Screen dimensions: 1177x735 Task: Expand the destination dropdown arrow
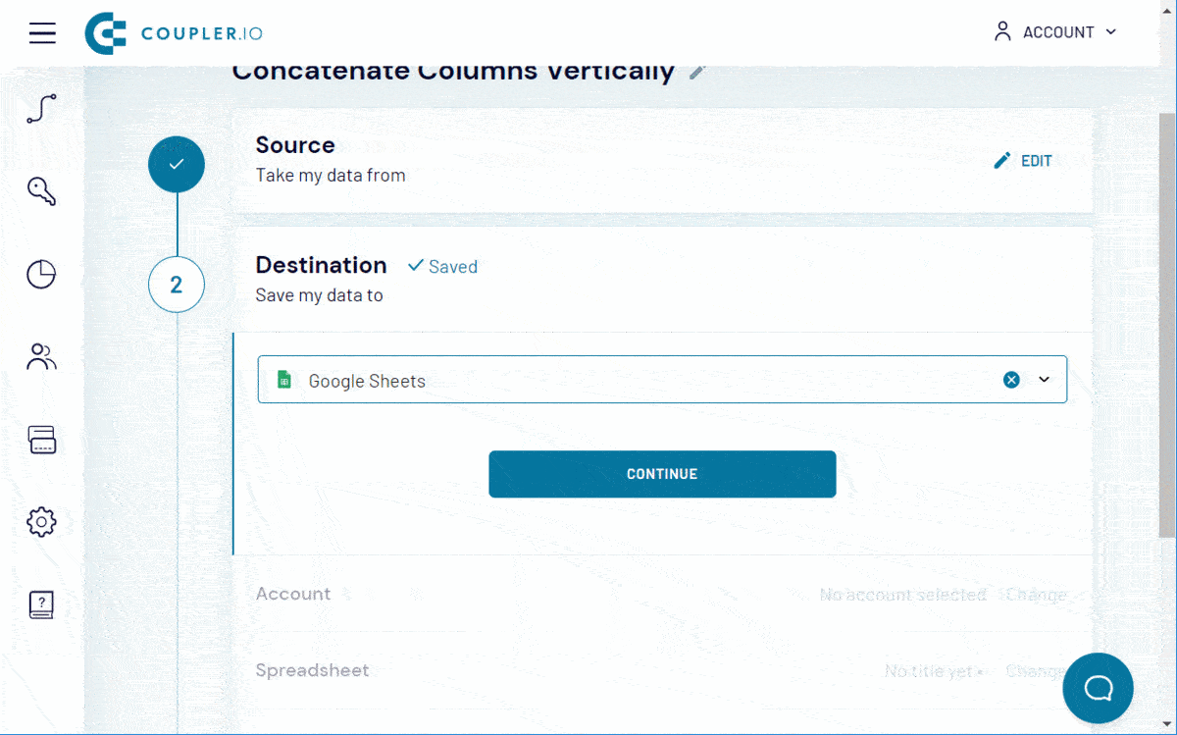pyautogui.click(x=1045, y=380)
